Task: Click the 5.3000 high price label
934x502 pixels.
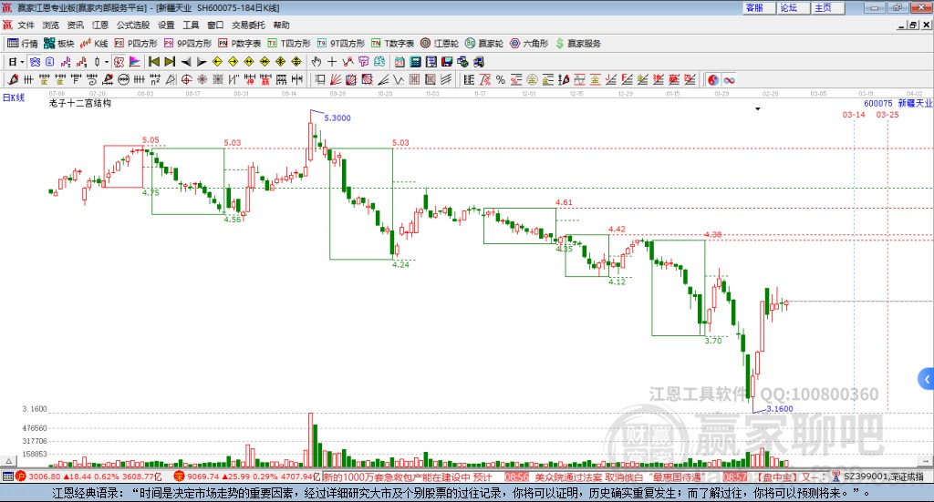Action: coord(337,118)
